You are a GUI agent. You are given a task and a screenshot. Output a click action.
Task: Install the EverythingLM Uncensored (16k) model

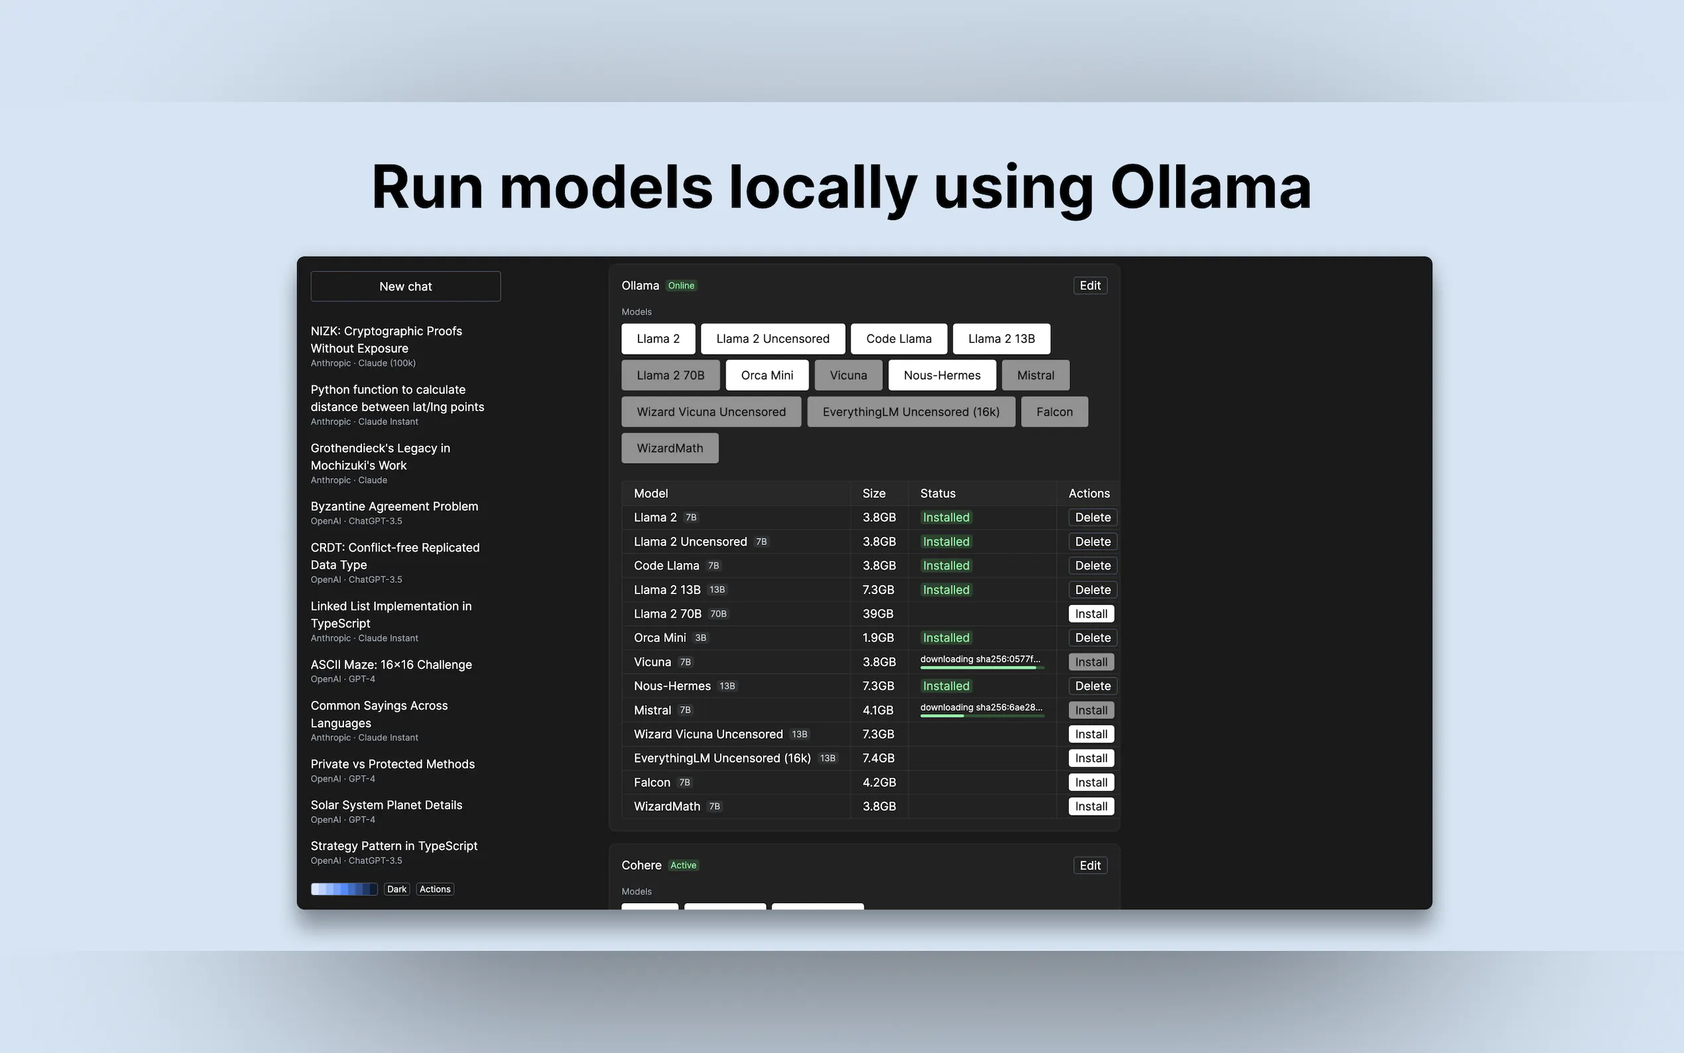pyautogui.click(x=1091, y=759)
